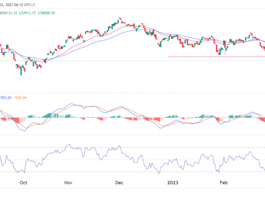
Task: Select the low value L57913.77
Action: click(27, 13)
